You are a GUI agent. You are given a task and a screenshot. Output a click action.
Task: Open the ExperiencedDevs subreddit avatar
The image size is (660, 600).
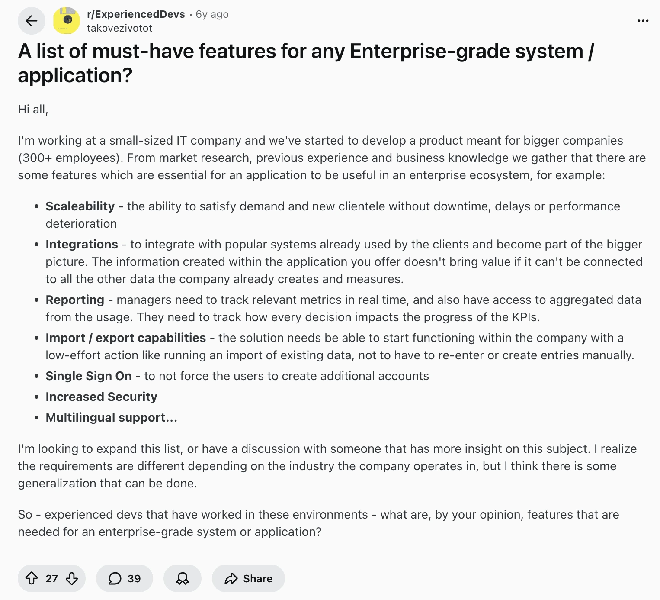click(x=66, y=21)
